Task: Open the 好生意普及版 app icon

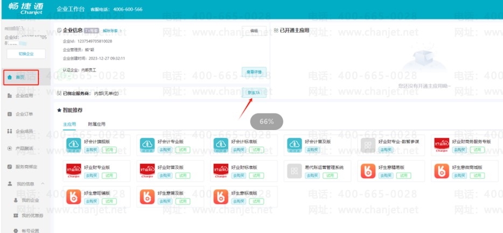Action: coord(147,197)
